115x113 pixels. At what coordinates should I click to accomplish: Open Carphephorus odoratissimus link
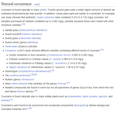[34, 71]
